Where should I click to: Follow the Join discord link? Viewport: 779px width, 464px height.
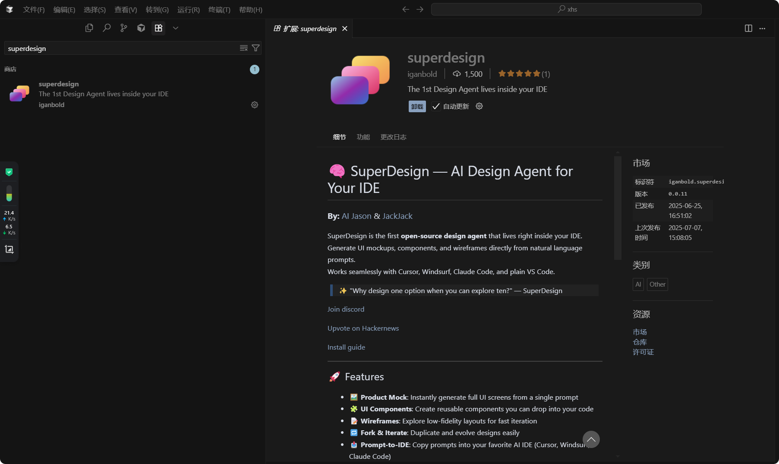(x=346, y=309)
